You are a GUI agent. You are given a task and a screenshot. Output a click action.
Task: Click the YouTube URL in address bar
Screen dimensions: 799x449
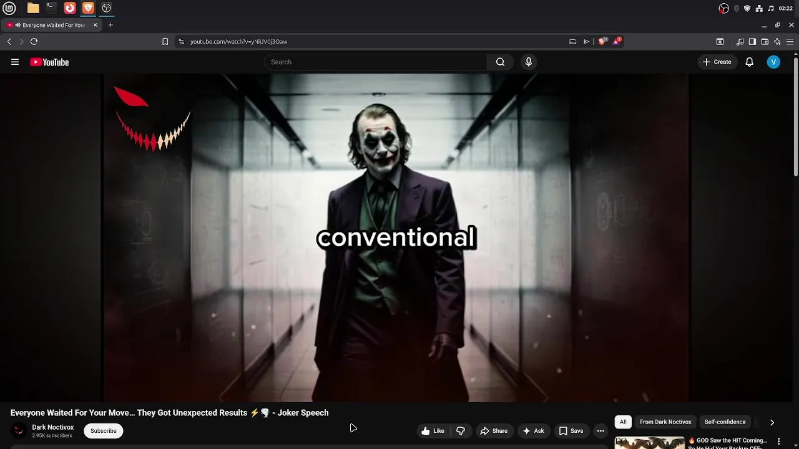click(x=238, y=41)
